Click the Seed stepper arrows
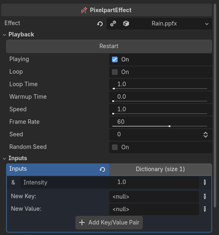219x235 pixels. [206, 135]
